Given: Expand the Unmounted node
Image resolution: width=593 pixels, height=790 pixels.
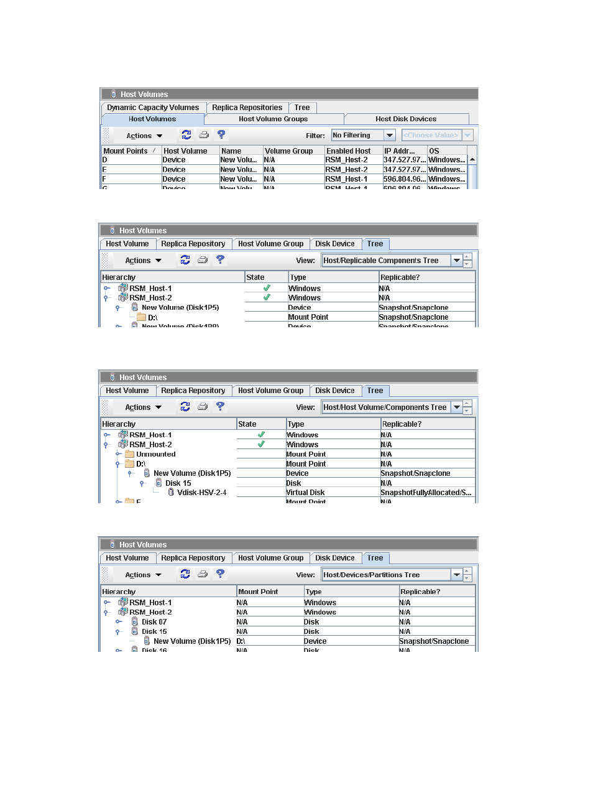Looking at the screenshot, I should 118,454.
